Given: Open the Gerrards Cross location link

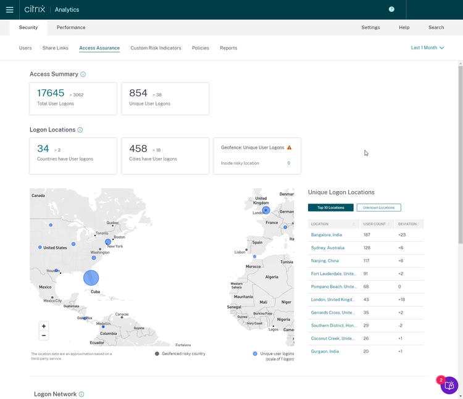Looking at the screenshot, I should tap(333, 313).
